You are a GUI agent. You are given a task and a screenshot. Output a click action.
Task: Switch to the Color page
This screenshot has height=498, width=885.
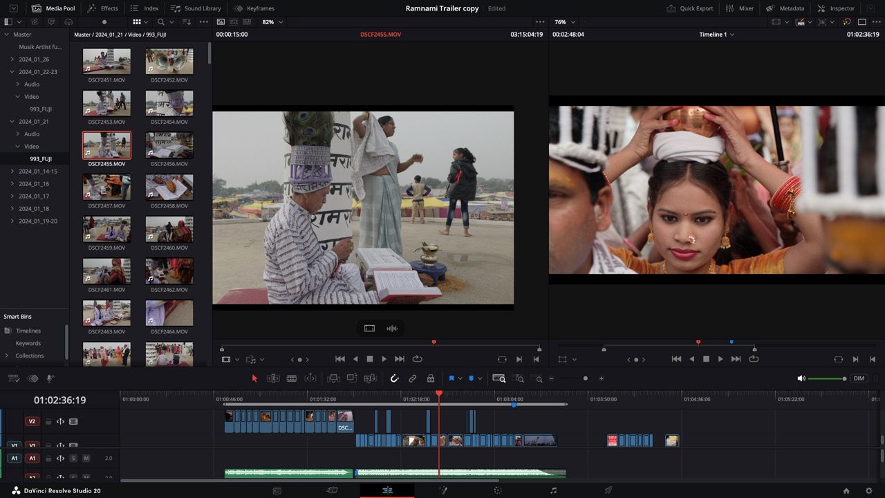tap(496, 490)
